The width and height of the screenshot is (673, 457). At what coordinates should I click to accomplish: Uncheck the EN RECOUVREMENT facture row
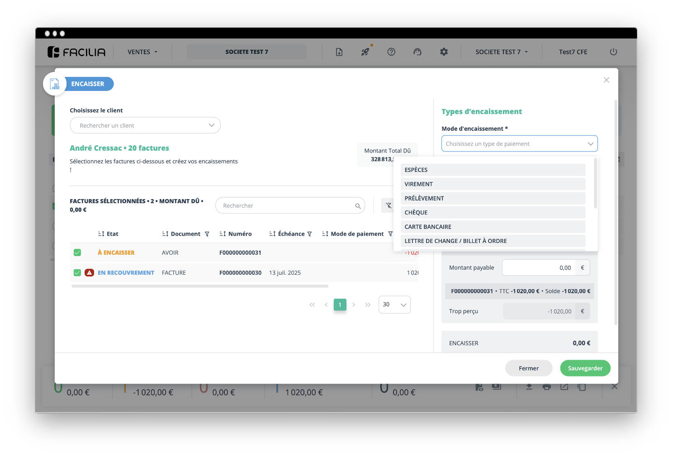[77, 273]
